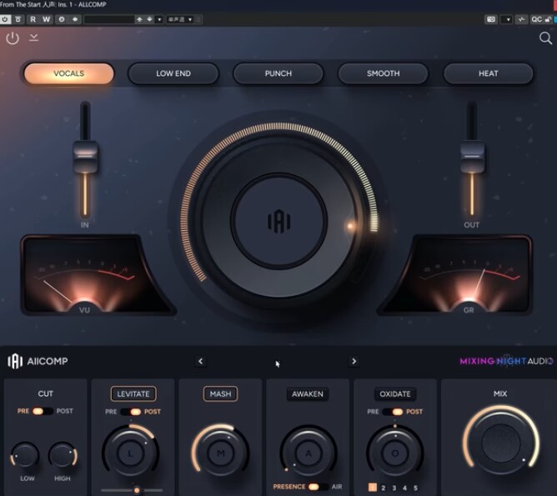This screenshot has width=557, height=496.
Task: Click the window title 'From The Start'
Action: pos(20,4)
